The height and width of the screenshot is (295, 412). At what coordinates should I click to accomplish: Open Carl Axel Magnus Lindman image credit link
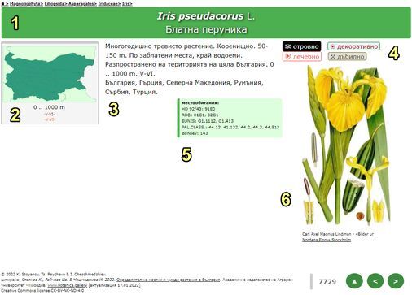point(338,236)
